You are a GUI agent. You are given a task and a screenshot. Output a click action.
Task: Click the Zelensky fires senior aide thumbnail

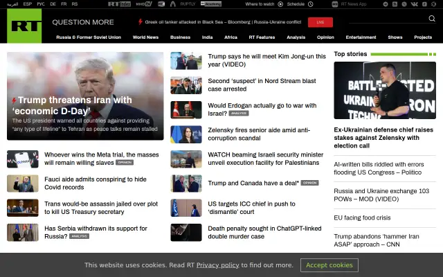tap(186, 134)
